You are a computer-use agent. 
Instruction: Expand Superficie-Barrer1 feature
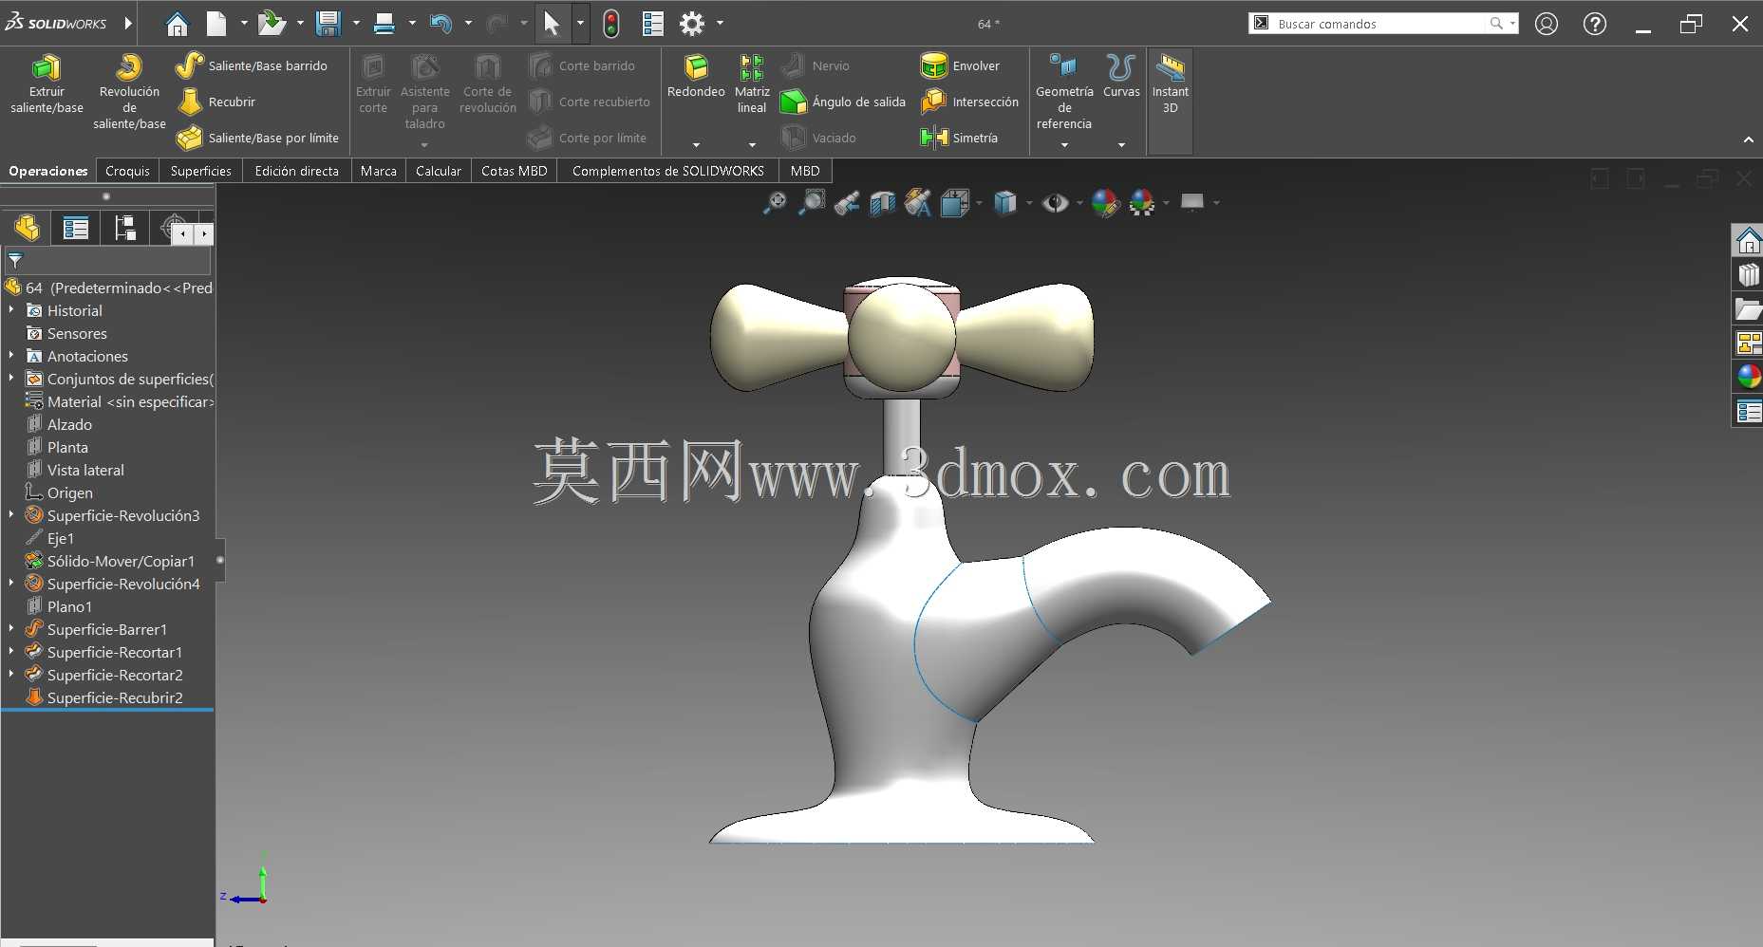coord(11,629)
